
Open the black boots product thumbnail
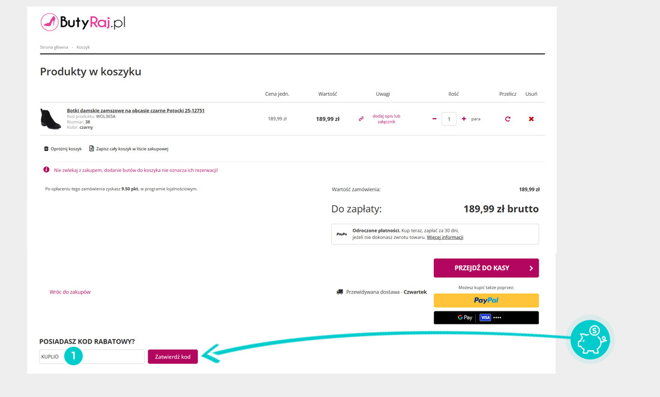51,119
